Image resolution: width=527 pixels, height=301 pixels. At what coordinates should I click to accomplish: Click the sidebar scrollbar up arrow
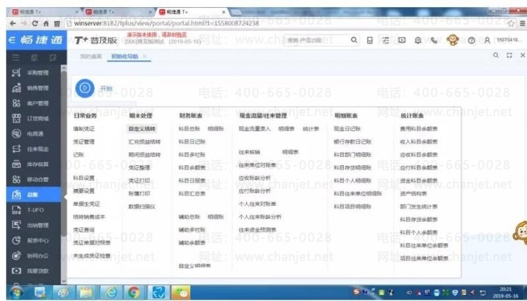point(64,68)
